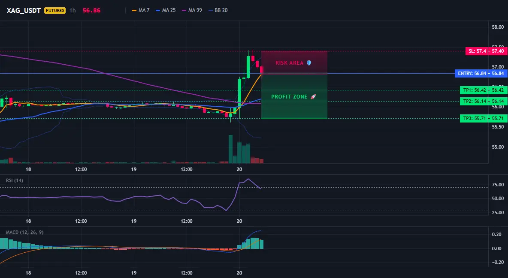Toggle the BB 20 legend entry

click(218, 10)
